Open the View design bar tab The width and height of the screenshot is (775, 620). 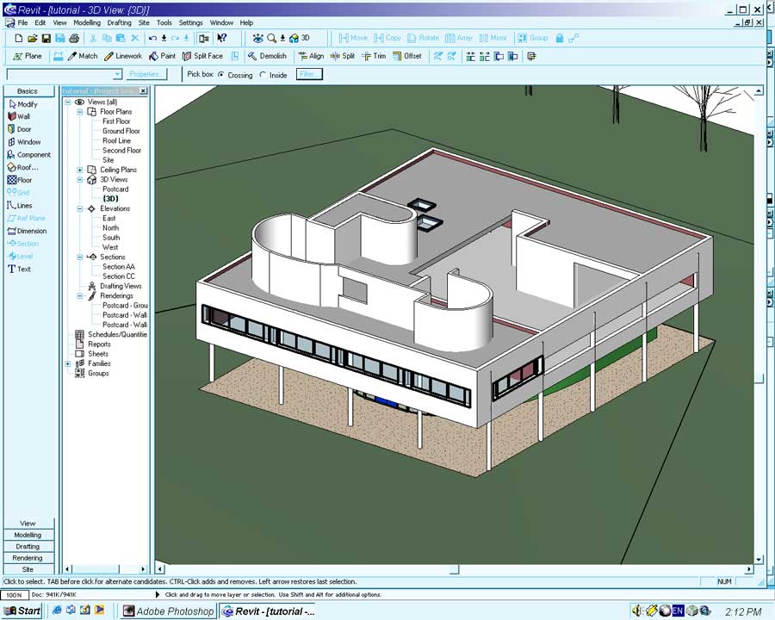[x=28, y=523]
